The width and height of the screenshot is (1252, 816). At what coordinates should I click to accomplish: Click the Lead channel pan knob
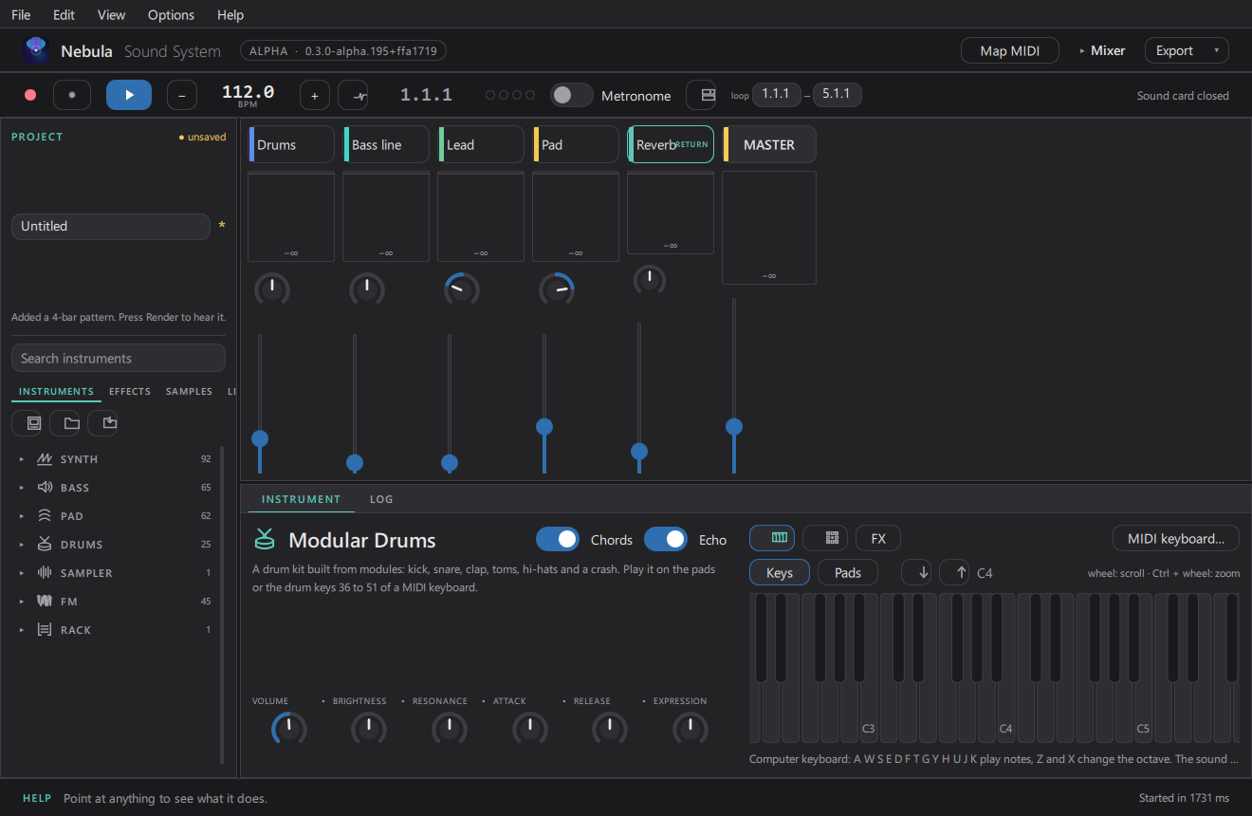pos(462,289)
